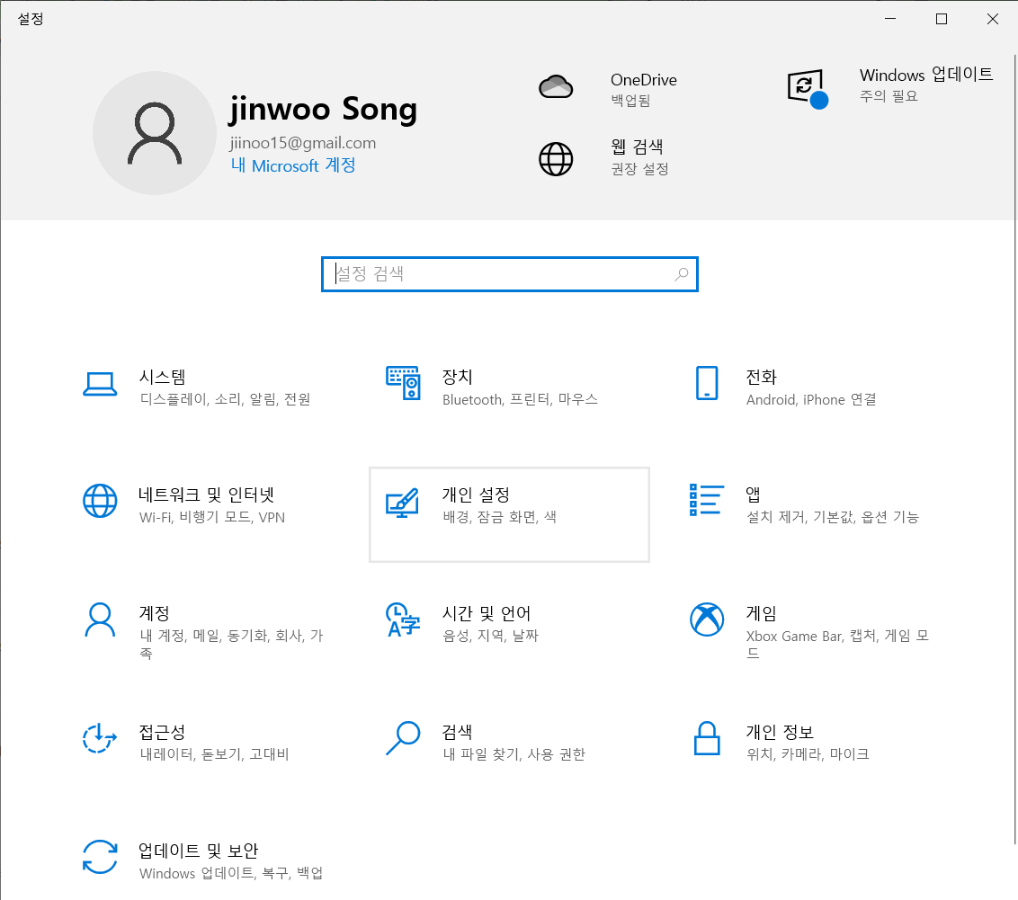The height and width of the screenshot is (900, 1018).
Task: Click Windows 업데이트 주의 필요 label
Action: (x=889, y=96)
